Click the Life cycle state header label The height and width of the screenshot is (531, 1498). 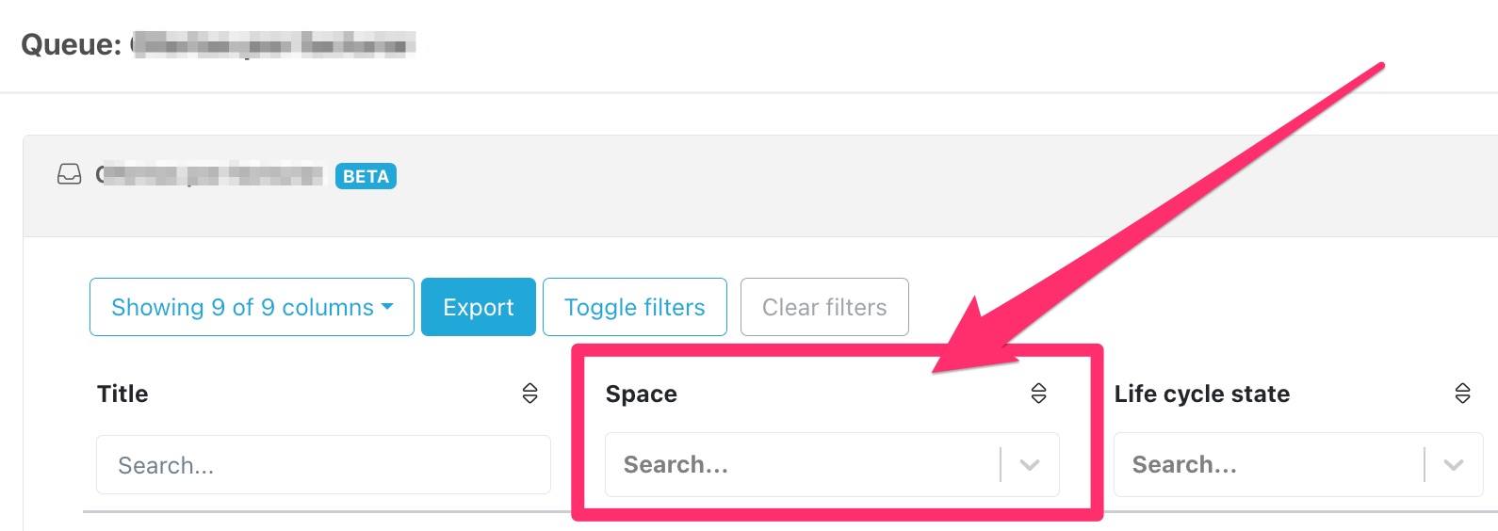pos(1201,394)
